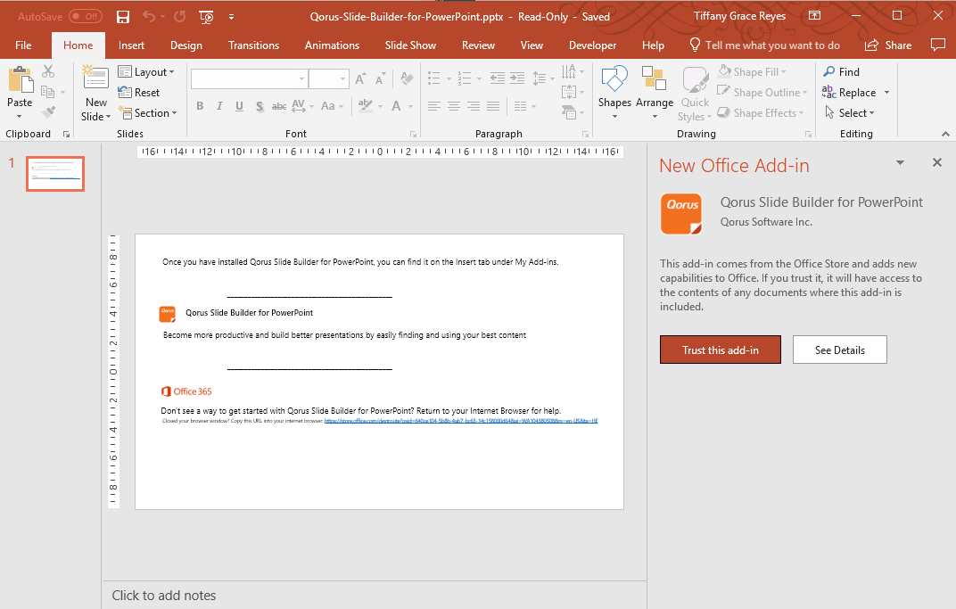Switch to the Slide Show tab
956x609 pixels.
[410, 45]
